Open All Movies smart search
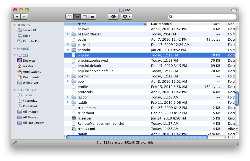Screen dimensions: 250x161 coord(28,117)
